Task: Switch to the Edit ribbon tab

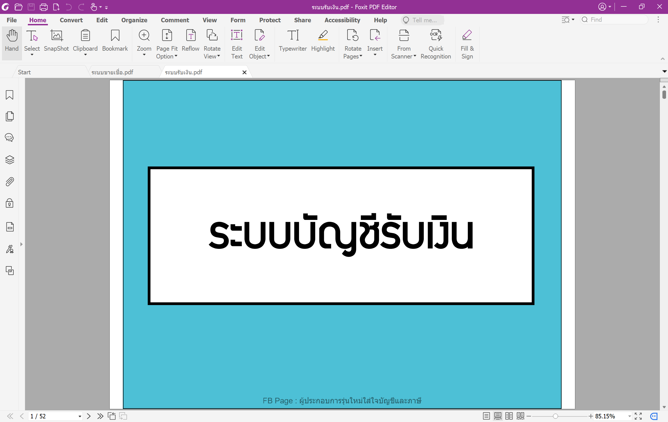Action: [102, 20]
